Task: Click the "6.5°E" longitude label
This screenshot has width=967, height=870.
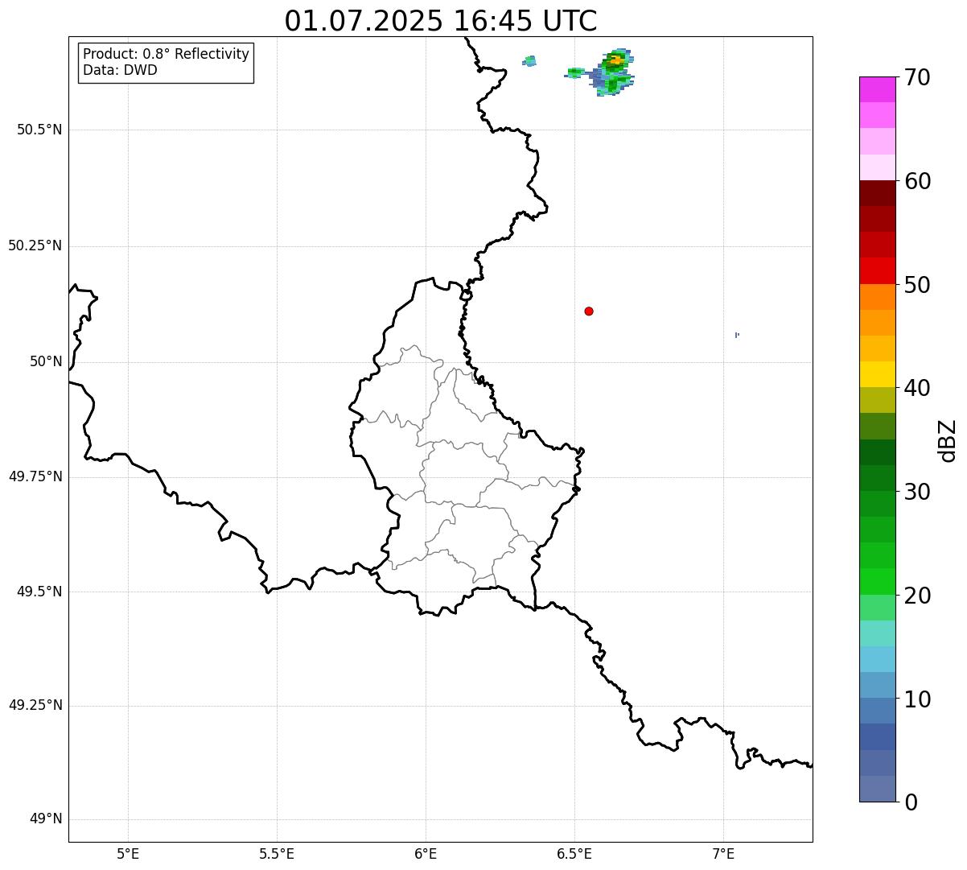Action: 574,853
